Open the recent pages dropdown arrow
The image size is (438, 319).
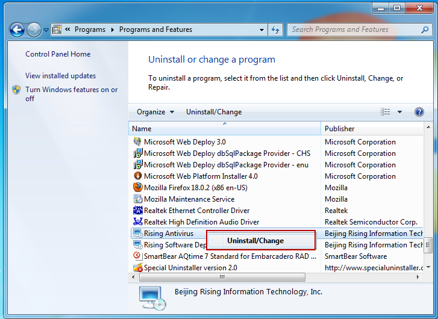click(x=46, y=30)
